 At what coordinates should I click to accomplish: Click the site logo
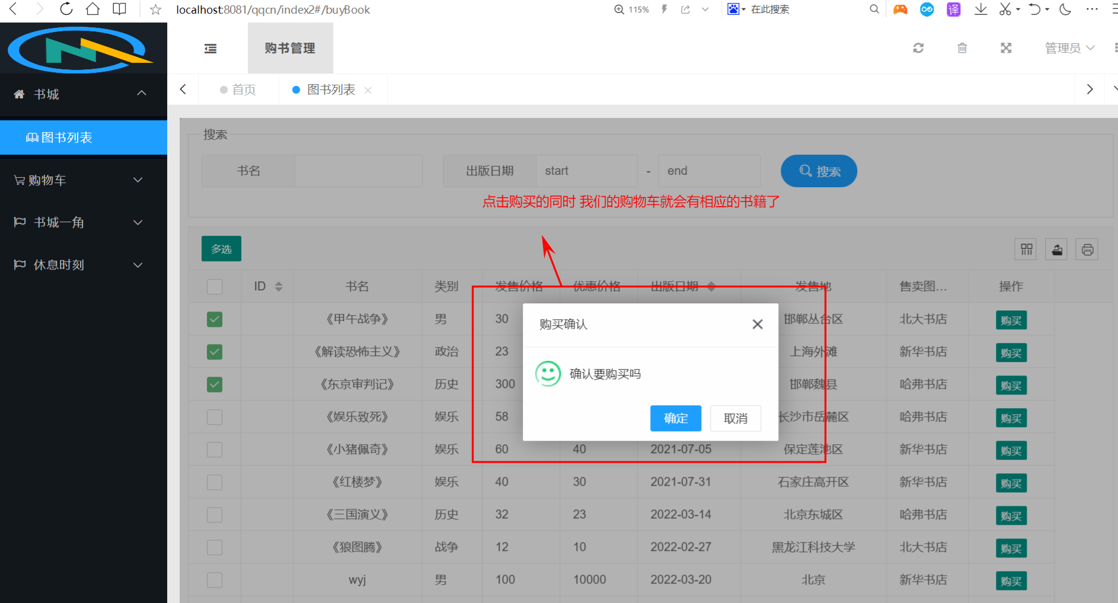pyautogui.click(x=80, y=49)
